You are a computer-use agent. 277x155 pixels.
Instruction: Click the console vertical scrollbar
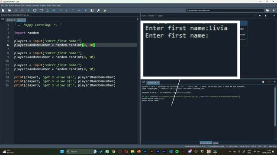click(x=275, y=107)
